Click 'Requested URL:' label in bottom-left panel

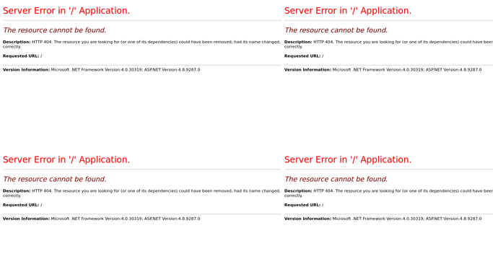tap(21, 205)
